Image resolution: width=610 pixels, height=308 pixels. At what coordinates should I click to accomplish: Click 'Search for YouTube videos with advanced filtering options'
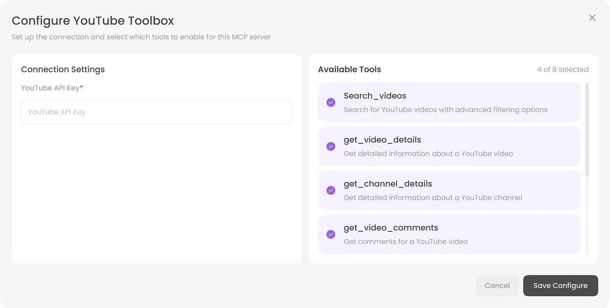click(x=445, y=110)
